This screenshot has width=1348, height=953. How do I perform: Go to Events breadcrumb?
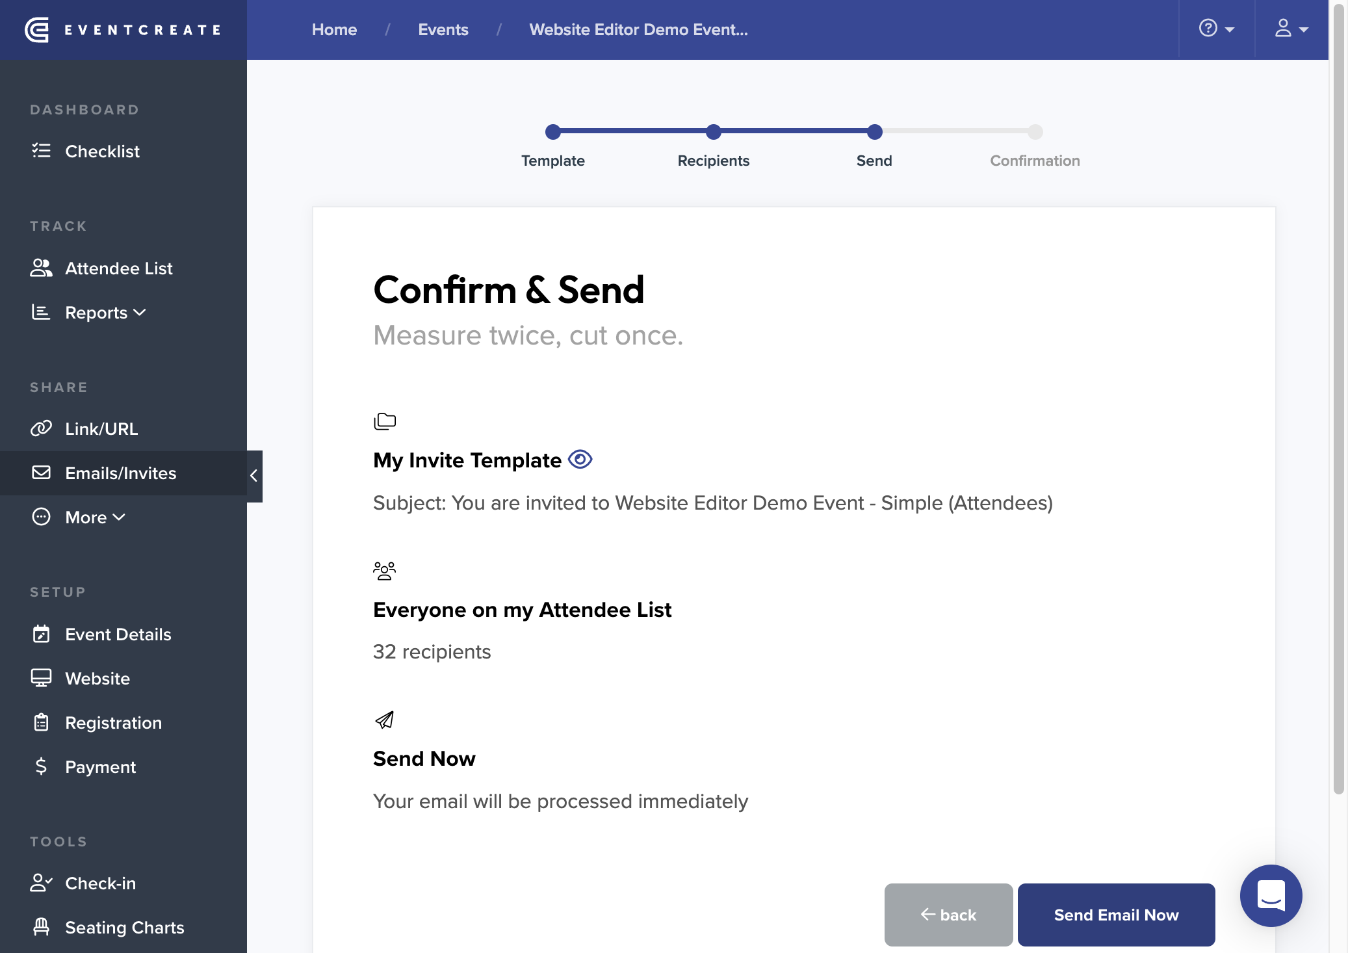point(443,30)
